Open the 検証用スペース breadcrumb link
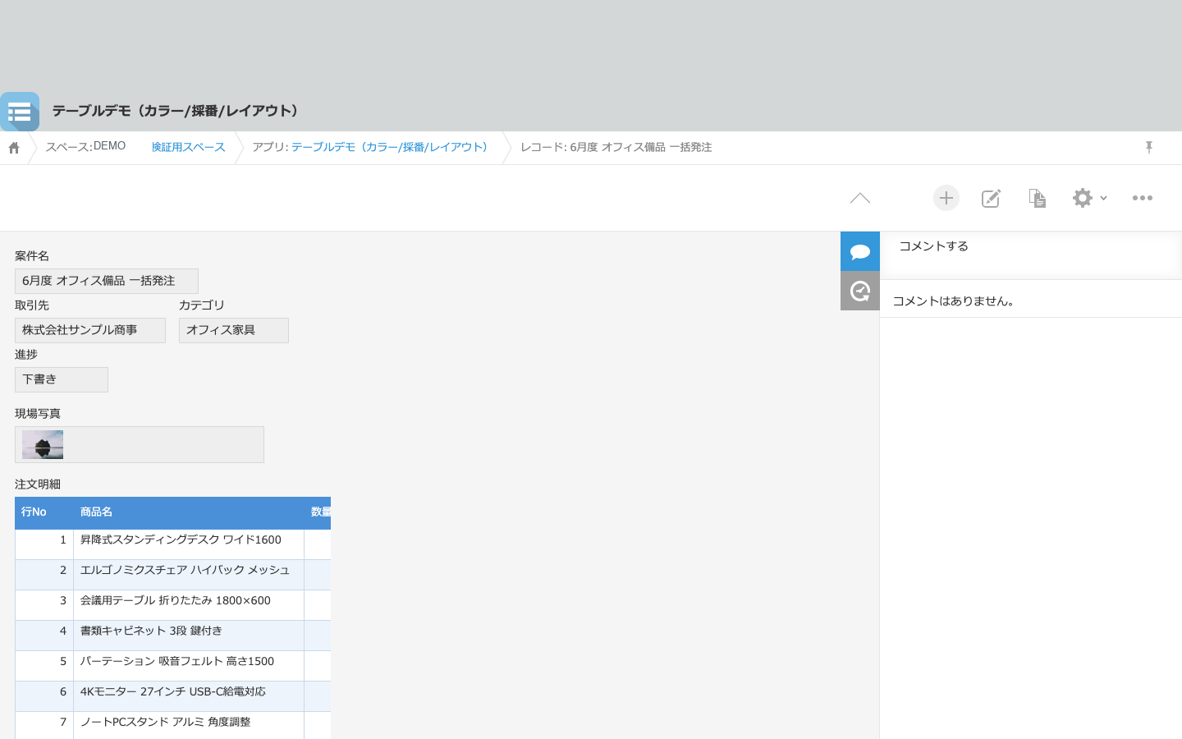 [188, 147]
